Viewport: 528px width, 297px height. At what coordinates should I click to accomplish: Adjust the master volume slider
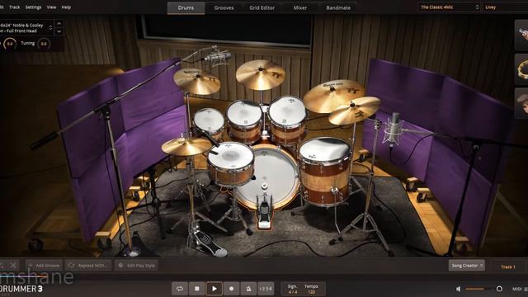481,289
